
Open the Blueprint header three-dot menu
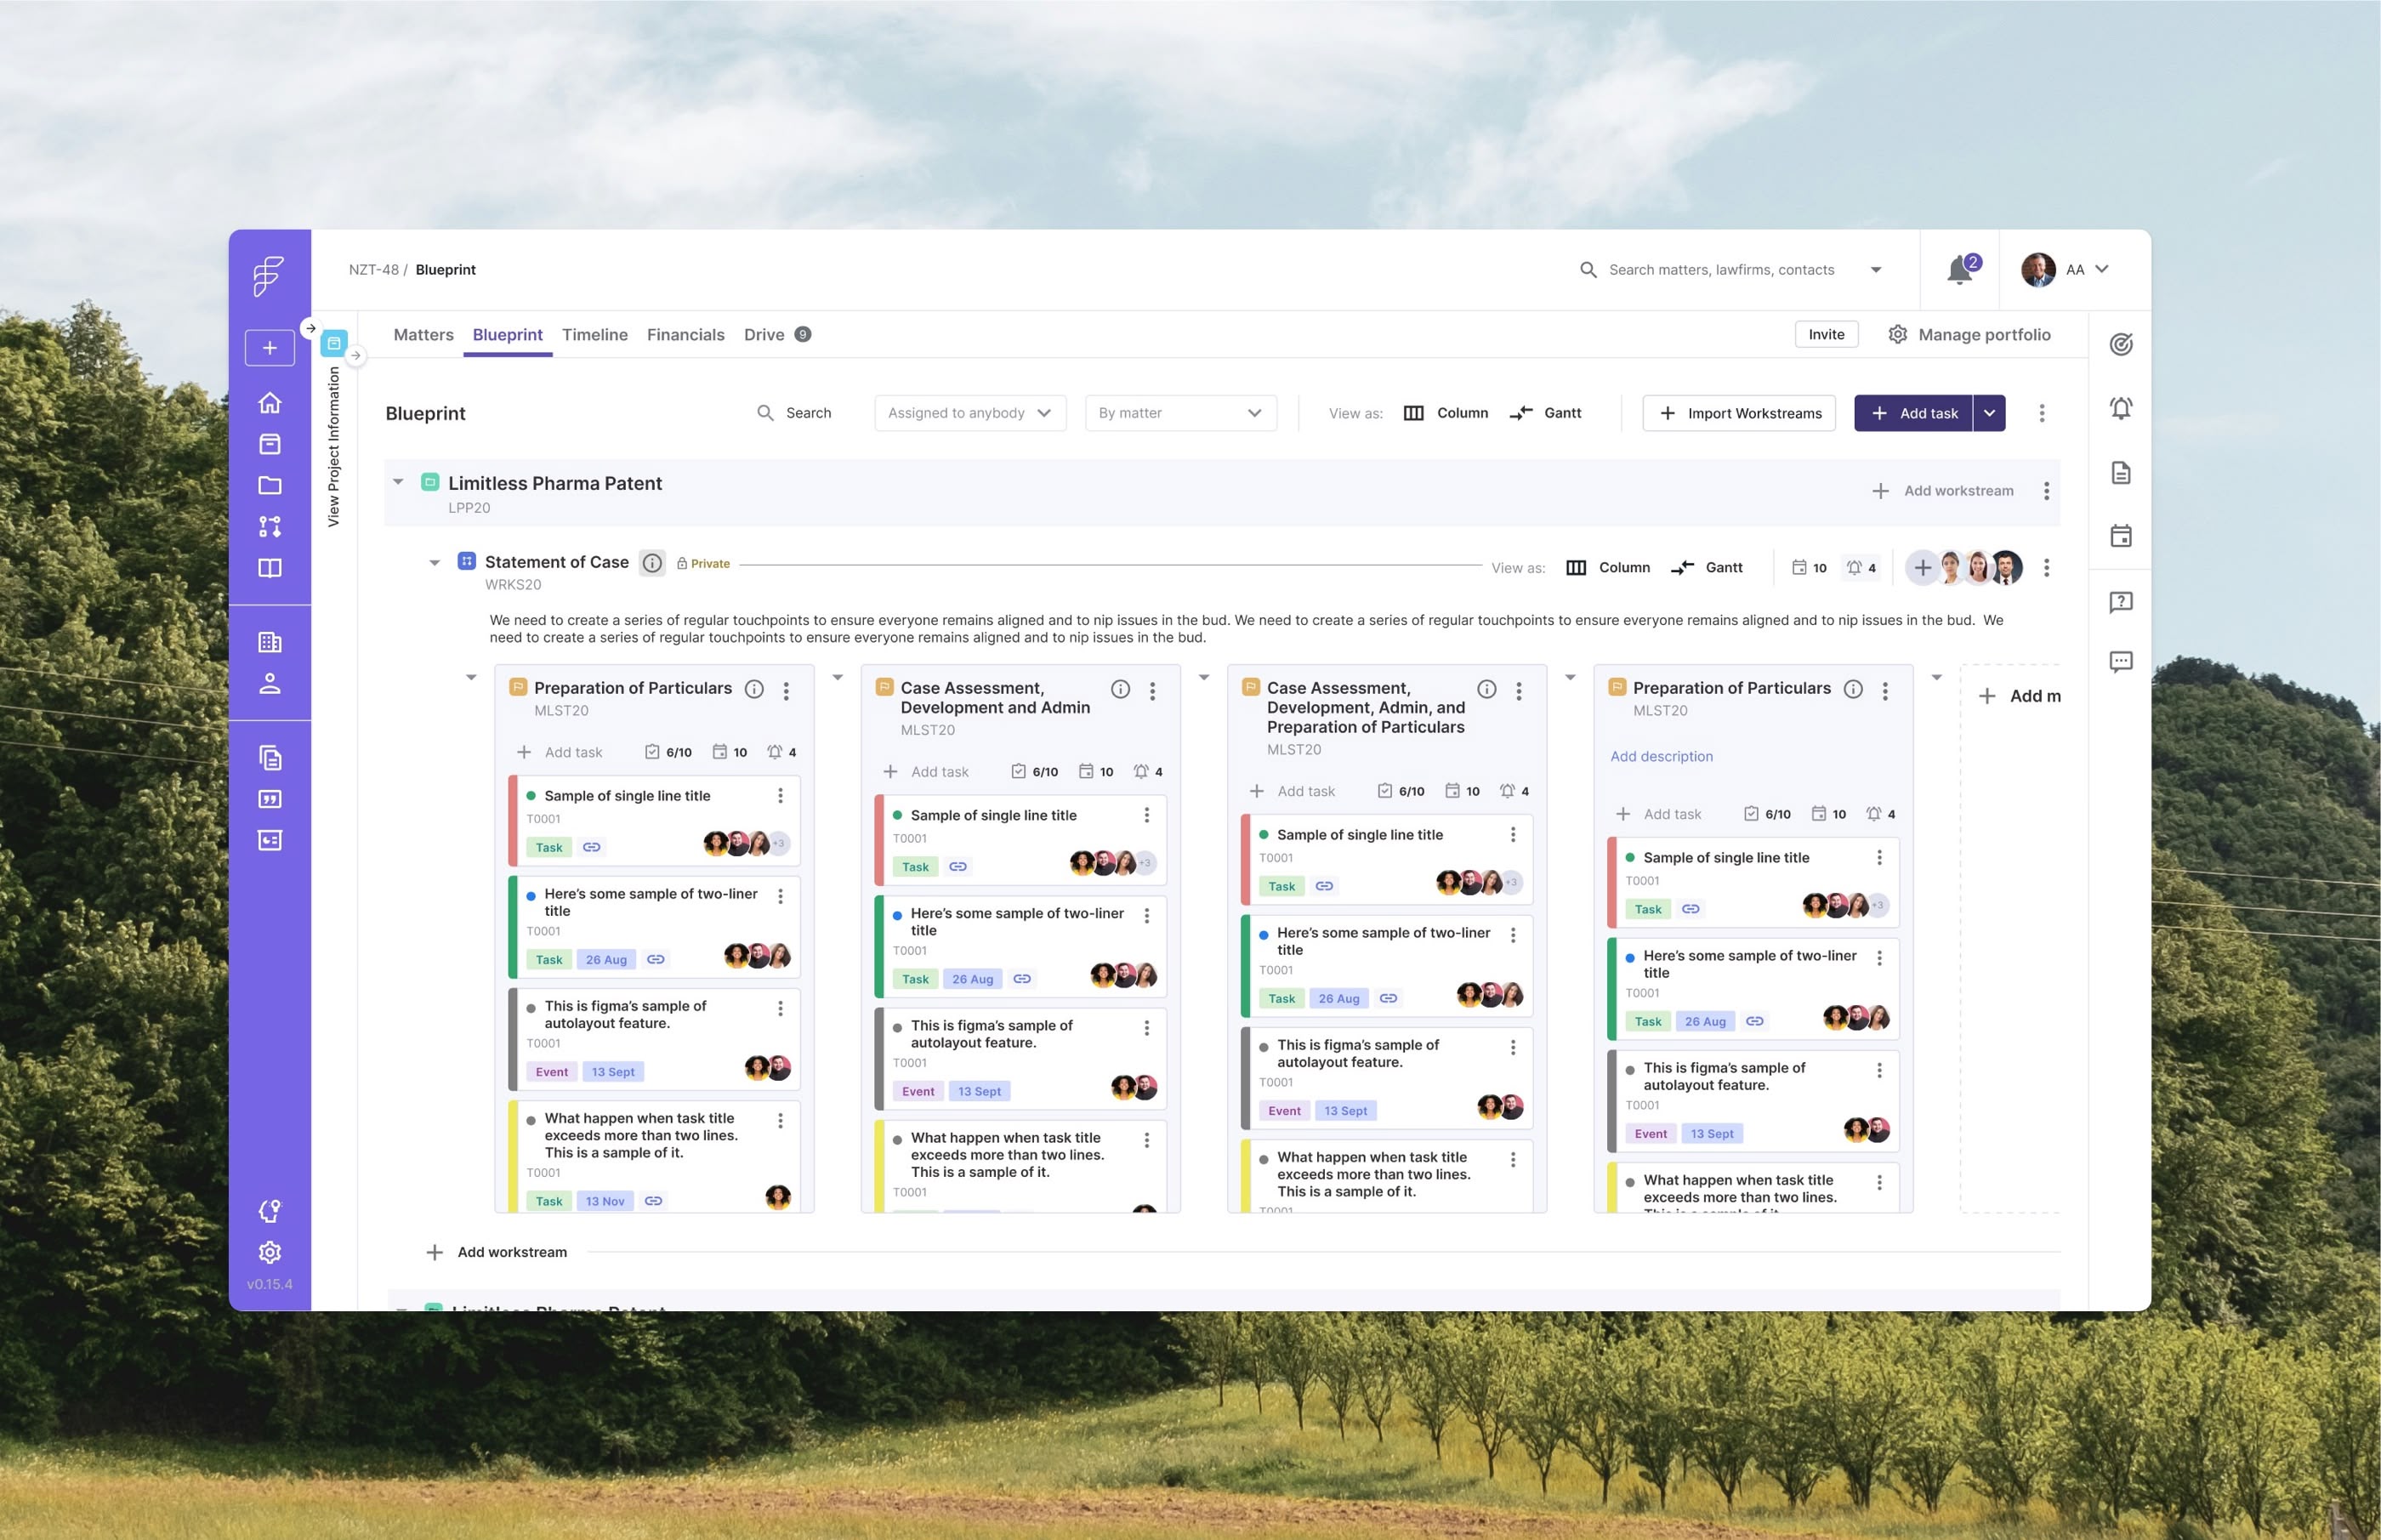[2042, 413]
